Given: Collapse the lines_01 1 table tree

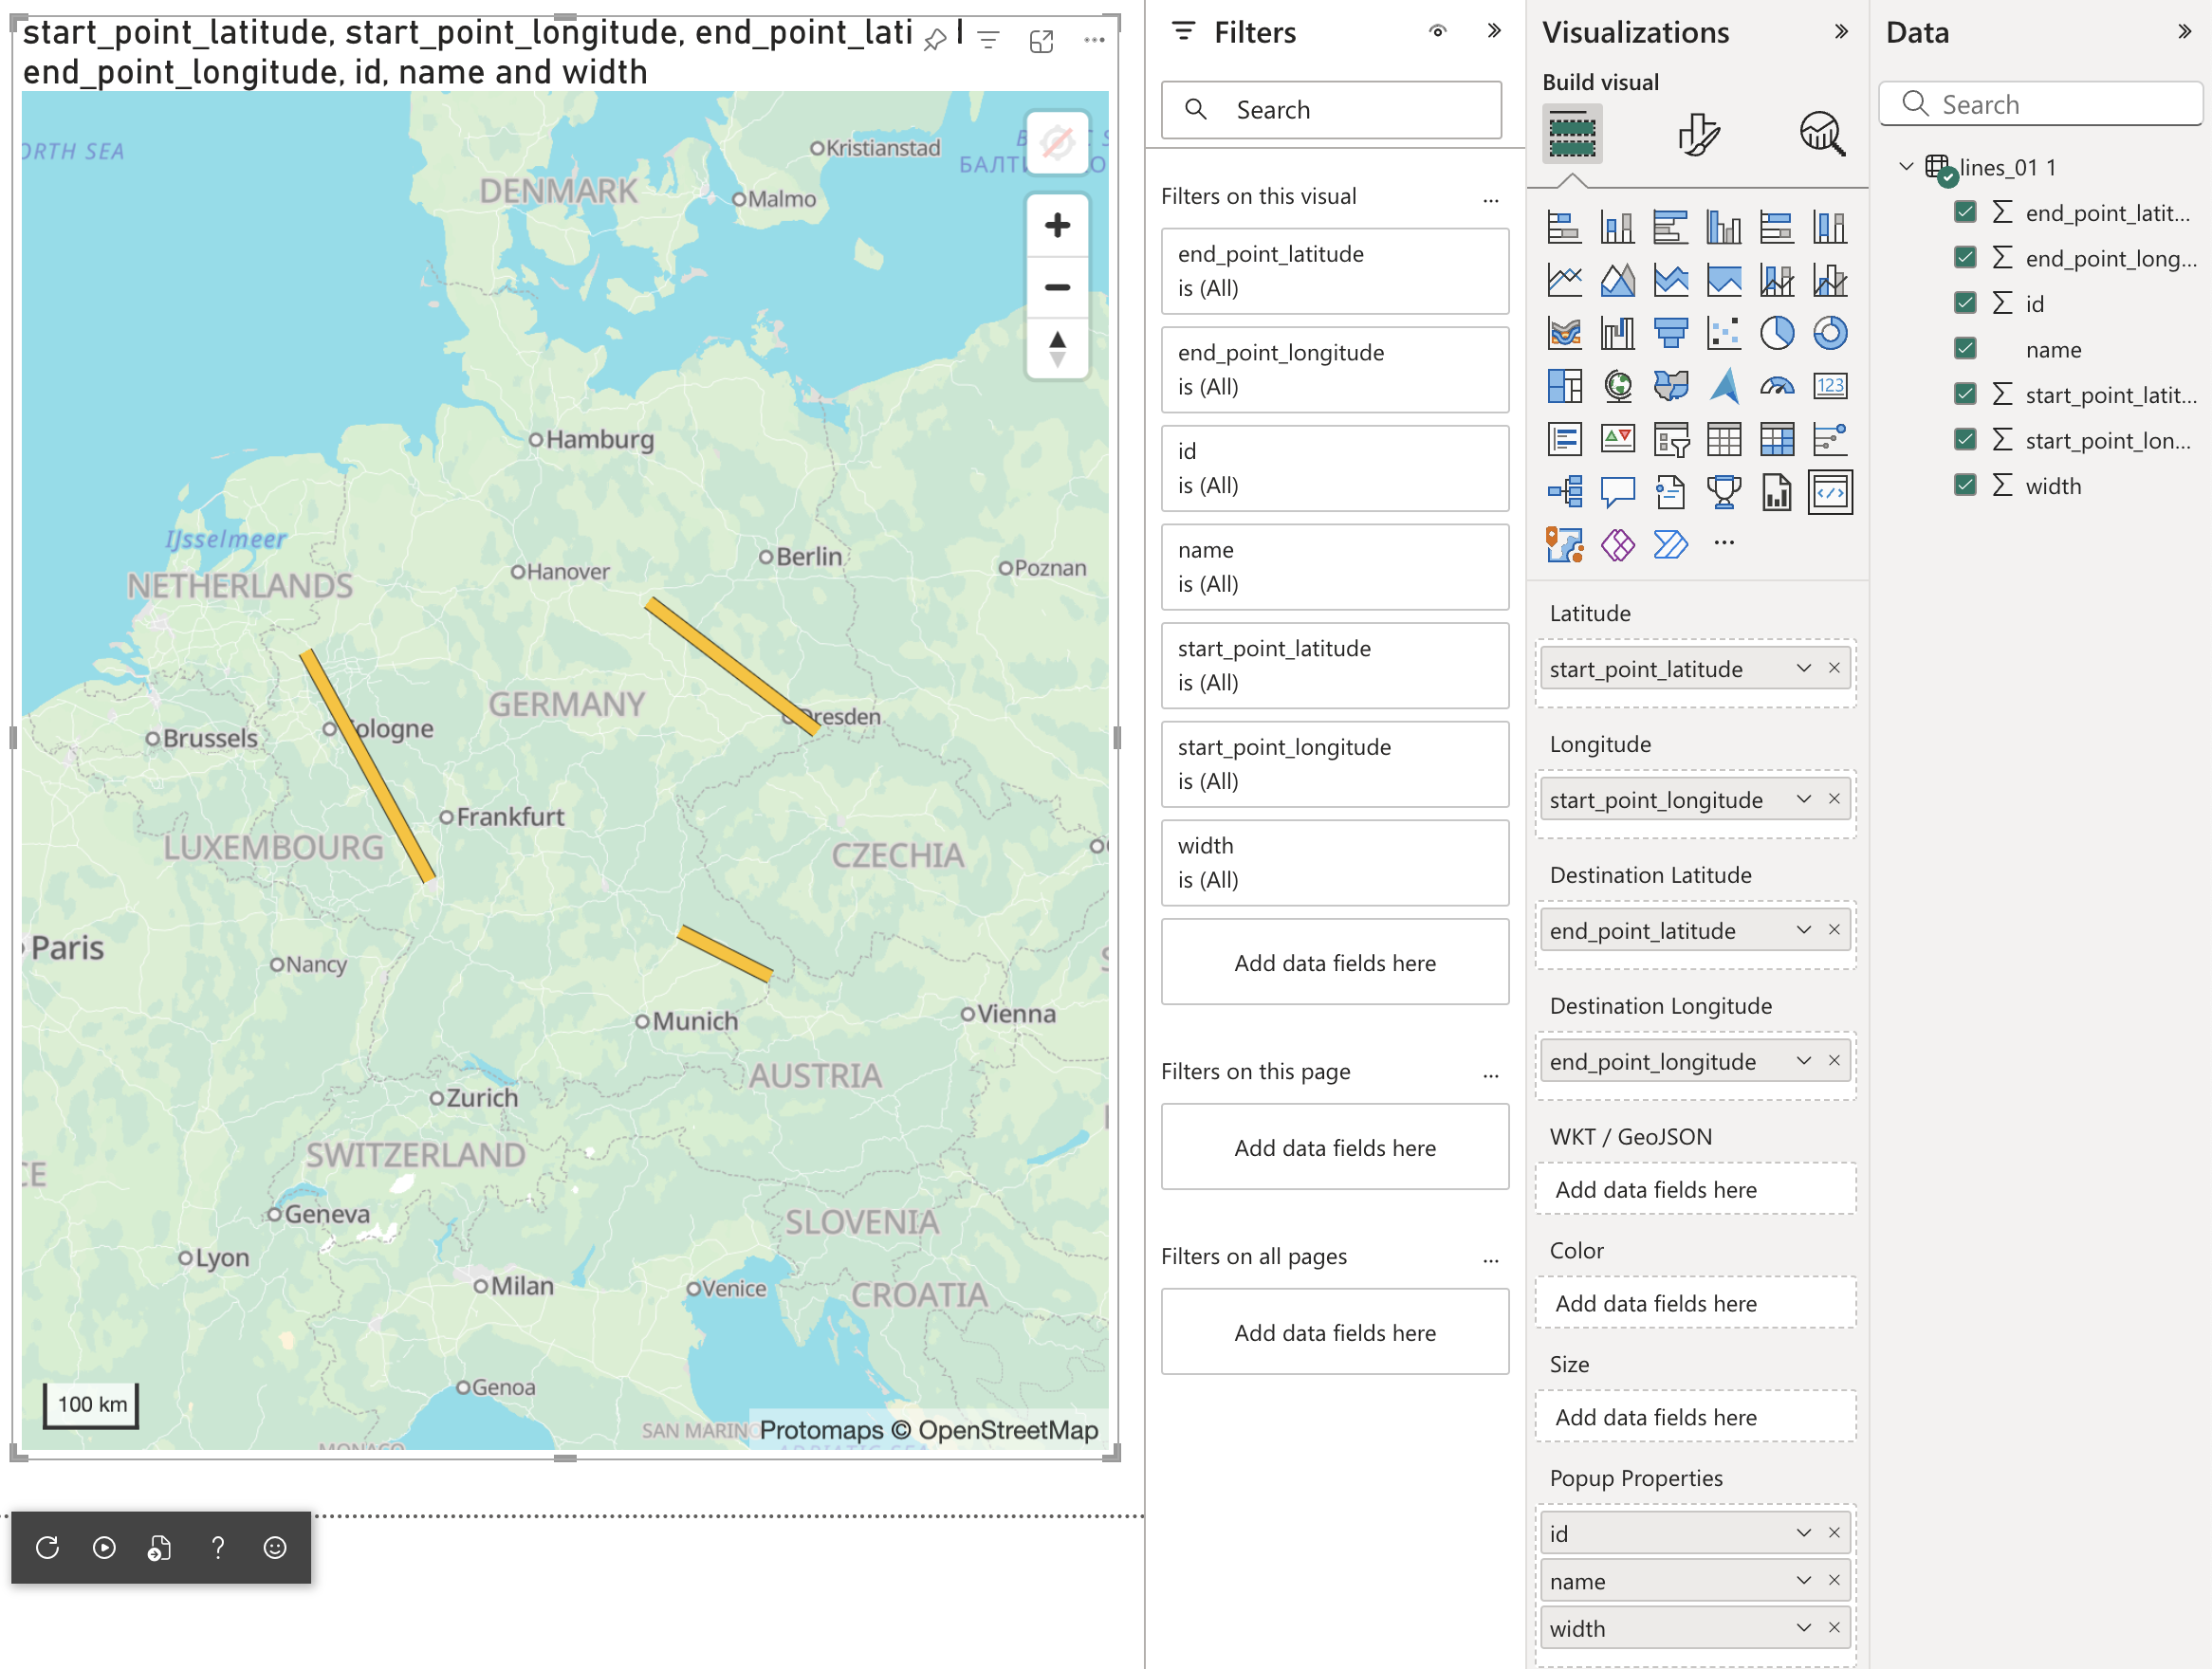Looking at the screenshot, I should click(1906, 167).
